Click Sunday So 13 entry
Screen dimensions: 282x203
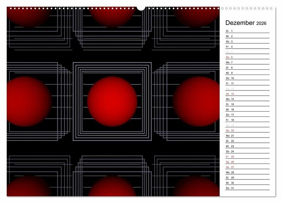[x=247, y=94]
